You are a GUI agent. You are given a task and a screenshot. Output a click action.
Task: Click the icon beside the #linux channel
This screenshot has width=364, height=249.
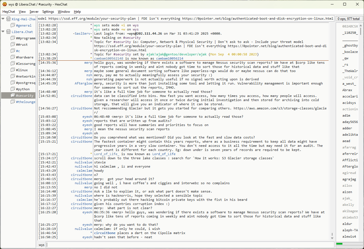pos(12,70)
